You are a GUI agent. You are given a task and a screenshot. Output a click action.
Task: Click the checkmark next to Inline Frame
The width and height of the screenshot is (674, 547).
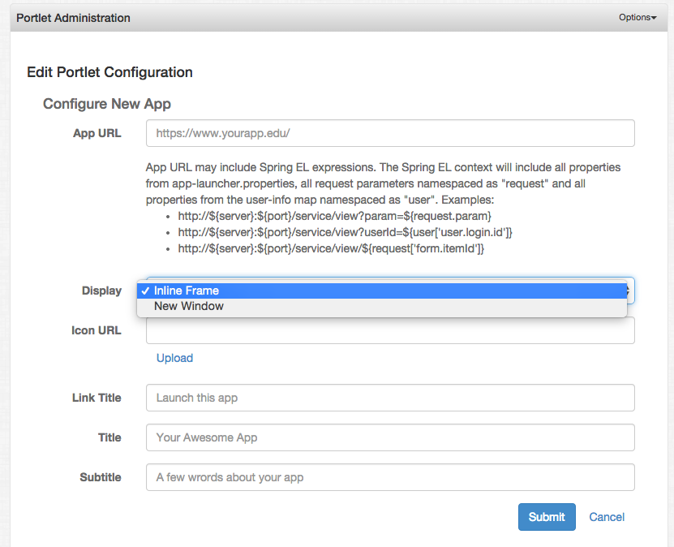click(x=144, y=290)
